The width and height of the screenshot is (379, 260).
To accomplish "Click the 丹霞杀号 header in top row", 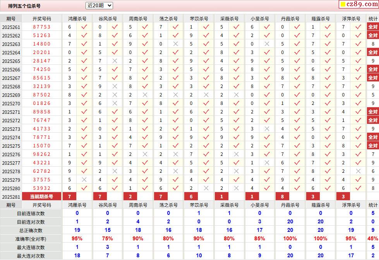I will pos(290,19).
